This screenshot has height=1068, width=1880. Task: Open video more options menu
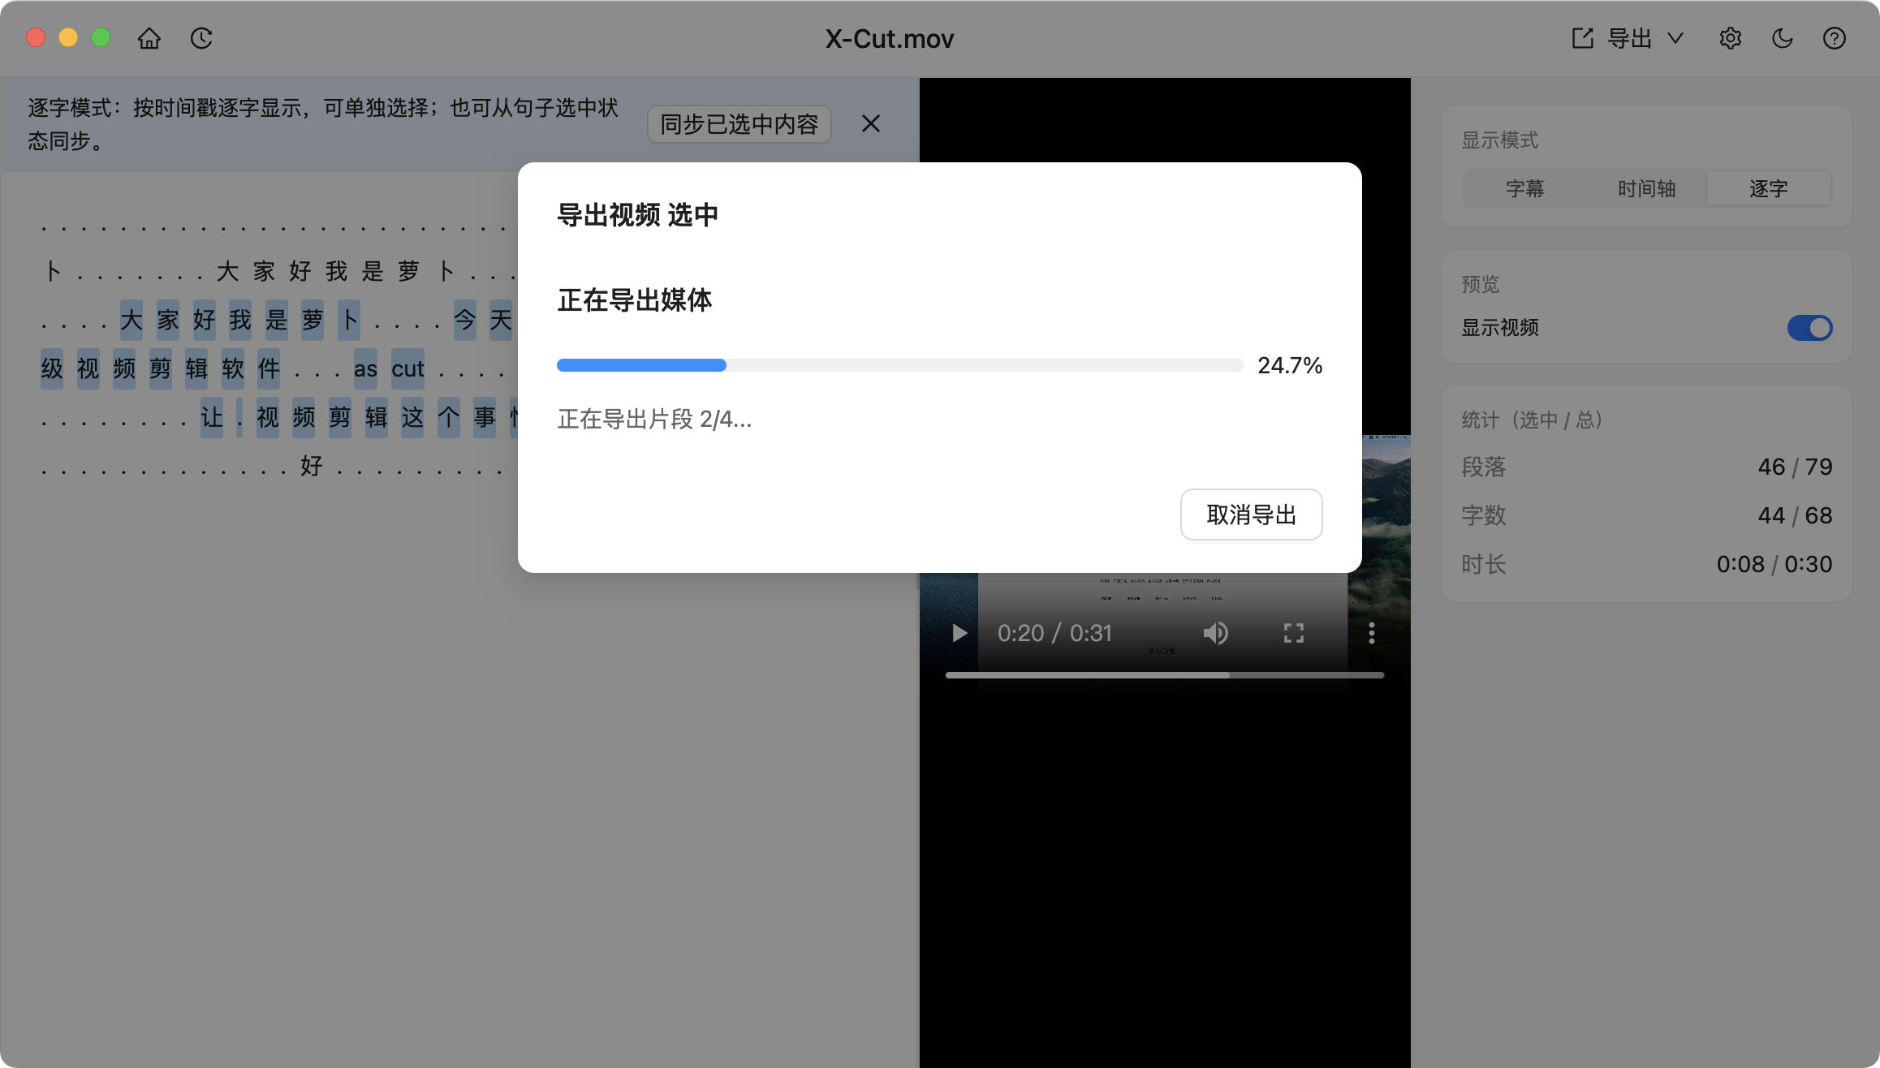tap(1371, 633)
